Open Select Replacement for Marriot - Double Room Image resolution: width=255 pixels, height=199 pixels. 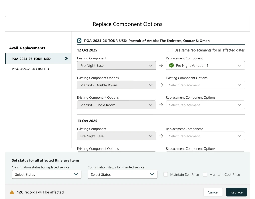pyautogui.click(x=205, y=85)
